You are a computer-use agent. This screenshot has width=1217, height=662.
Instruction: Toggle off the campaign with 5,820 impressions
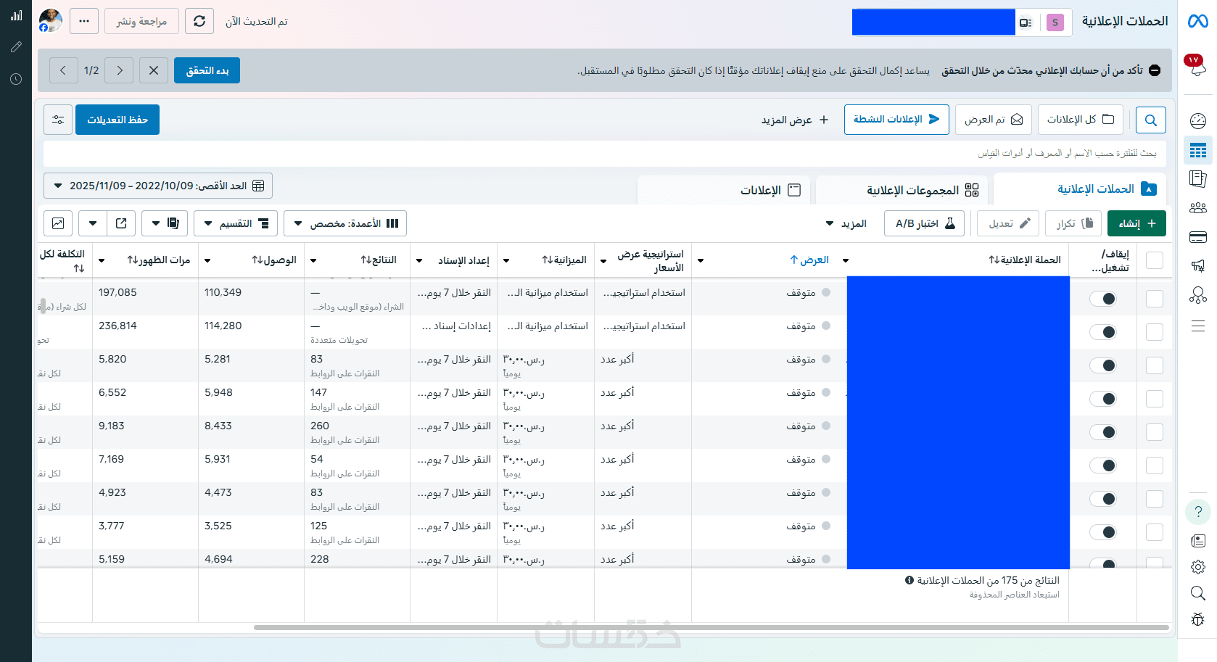click(1103, 365)
